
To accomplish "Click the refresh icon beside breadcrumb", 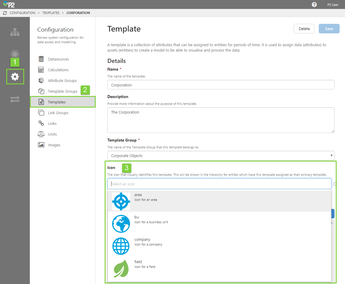I will [5, 13].
